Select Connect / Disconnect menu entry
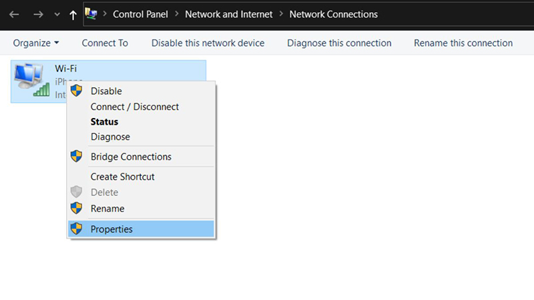 point(134,107)
